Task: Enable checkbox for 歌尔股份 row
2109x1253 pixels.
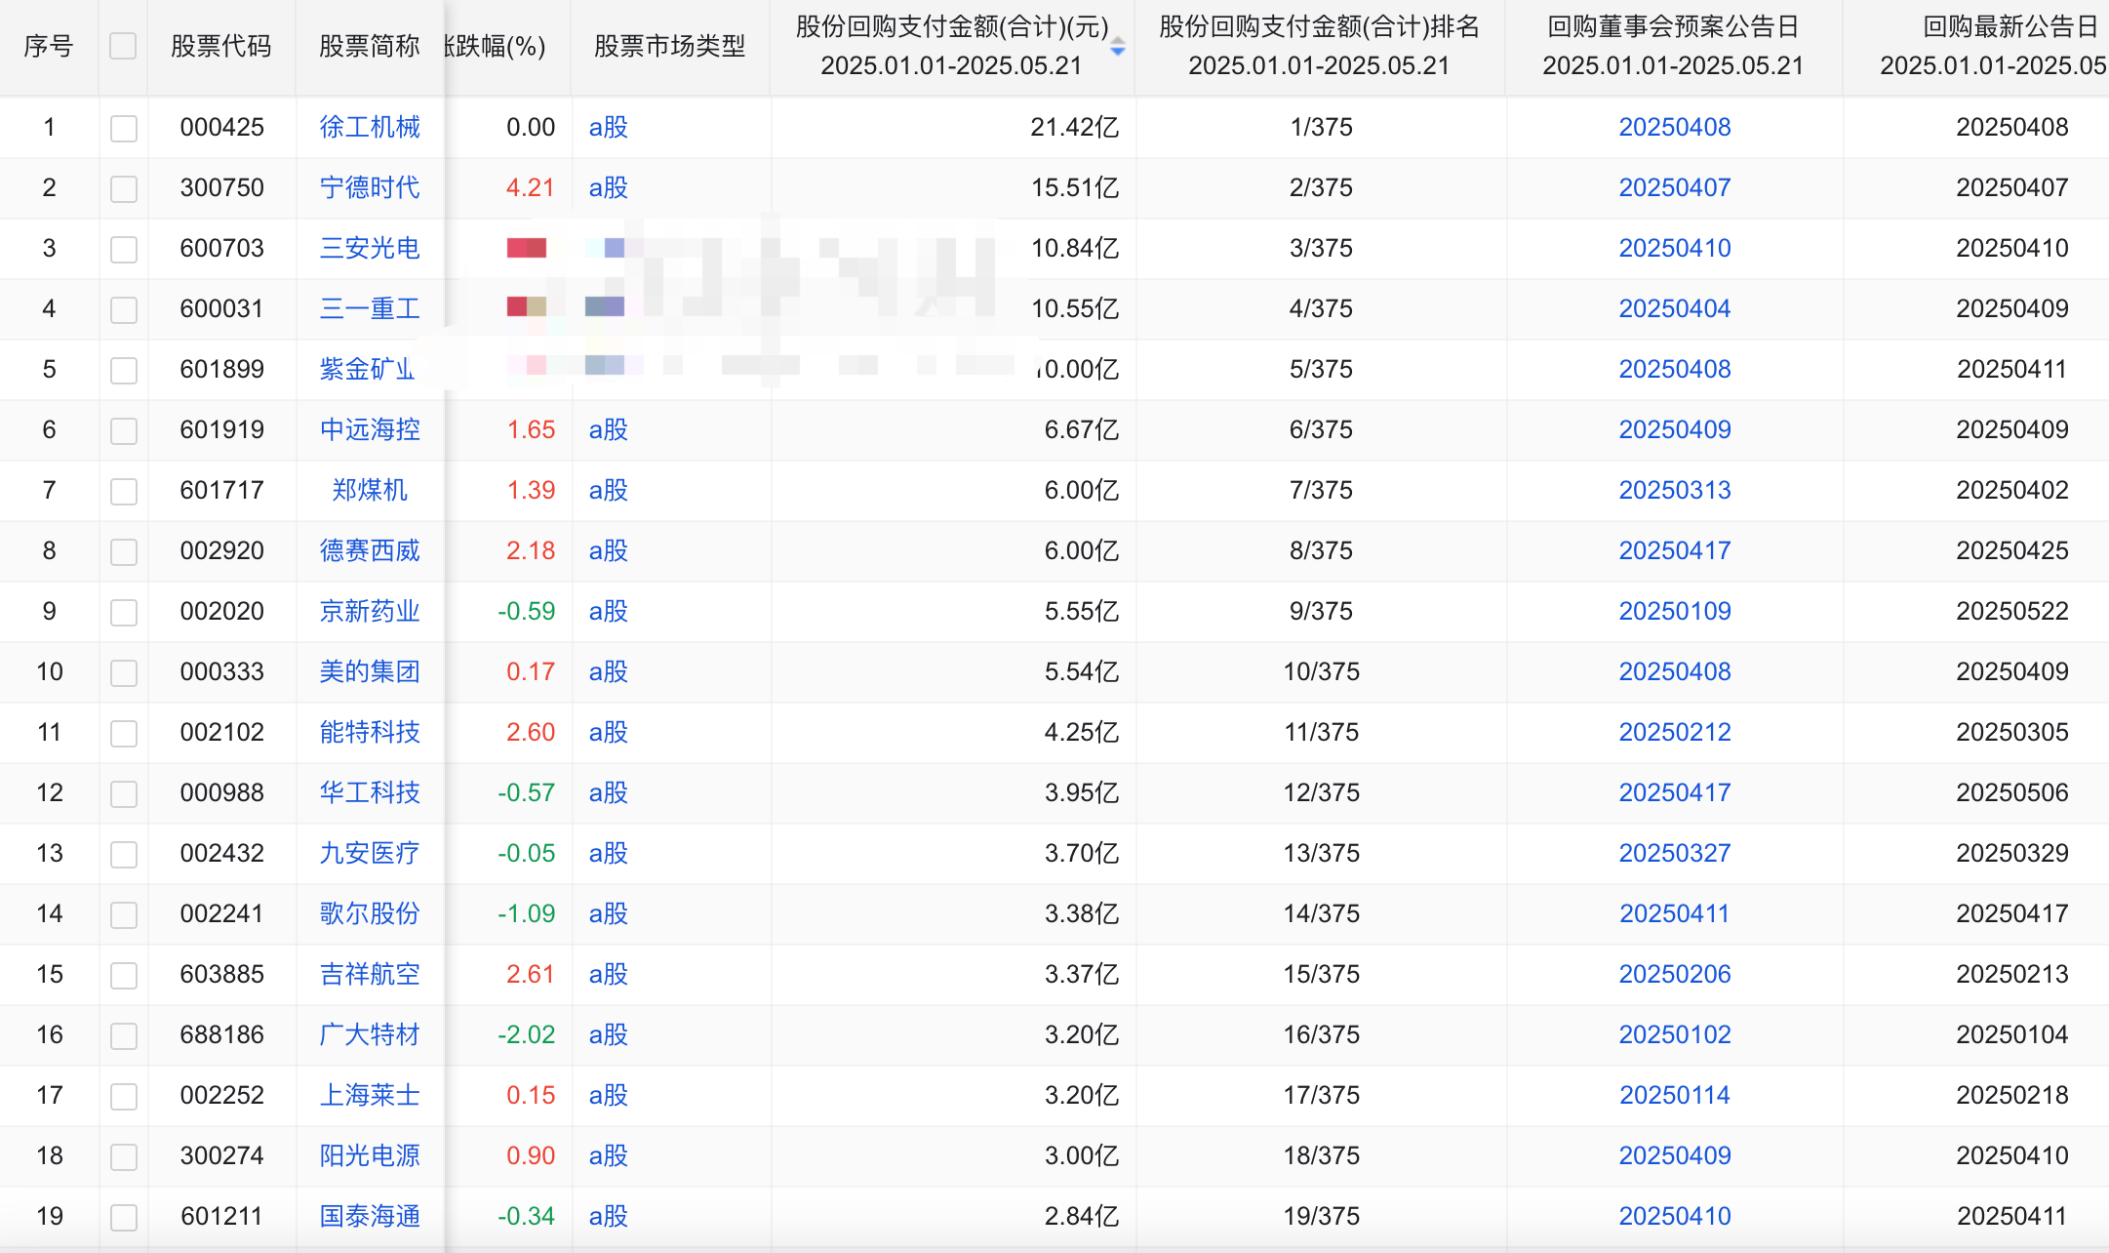Action: click(124, 914)
